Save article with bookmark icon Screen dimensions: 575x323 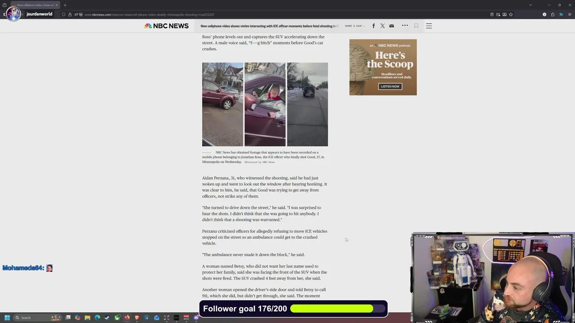pos(416,26)
